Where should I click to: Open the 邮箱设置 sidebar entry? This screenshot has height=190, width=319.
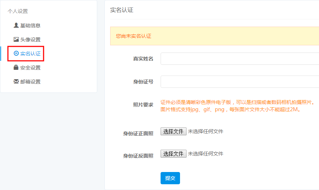click(x=30, y=82)
